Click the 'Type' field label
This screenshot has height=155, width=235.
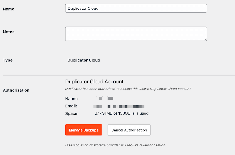tap(8, 60)
